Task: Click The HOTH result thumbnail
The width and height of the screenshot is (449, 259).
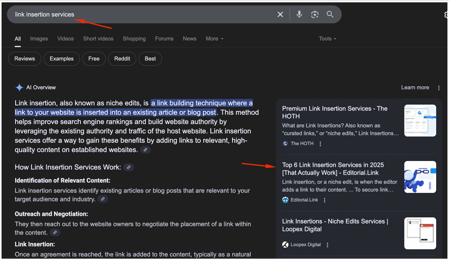Action: click(x=420, y=120)
